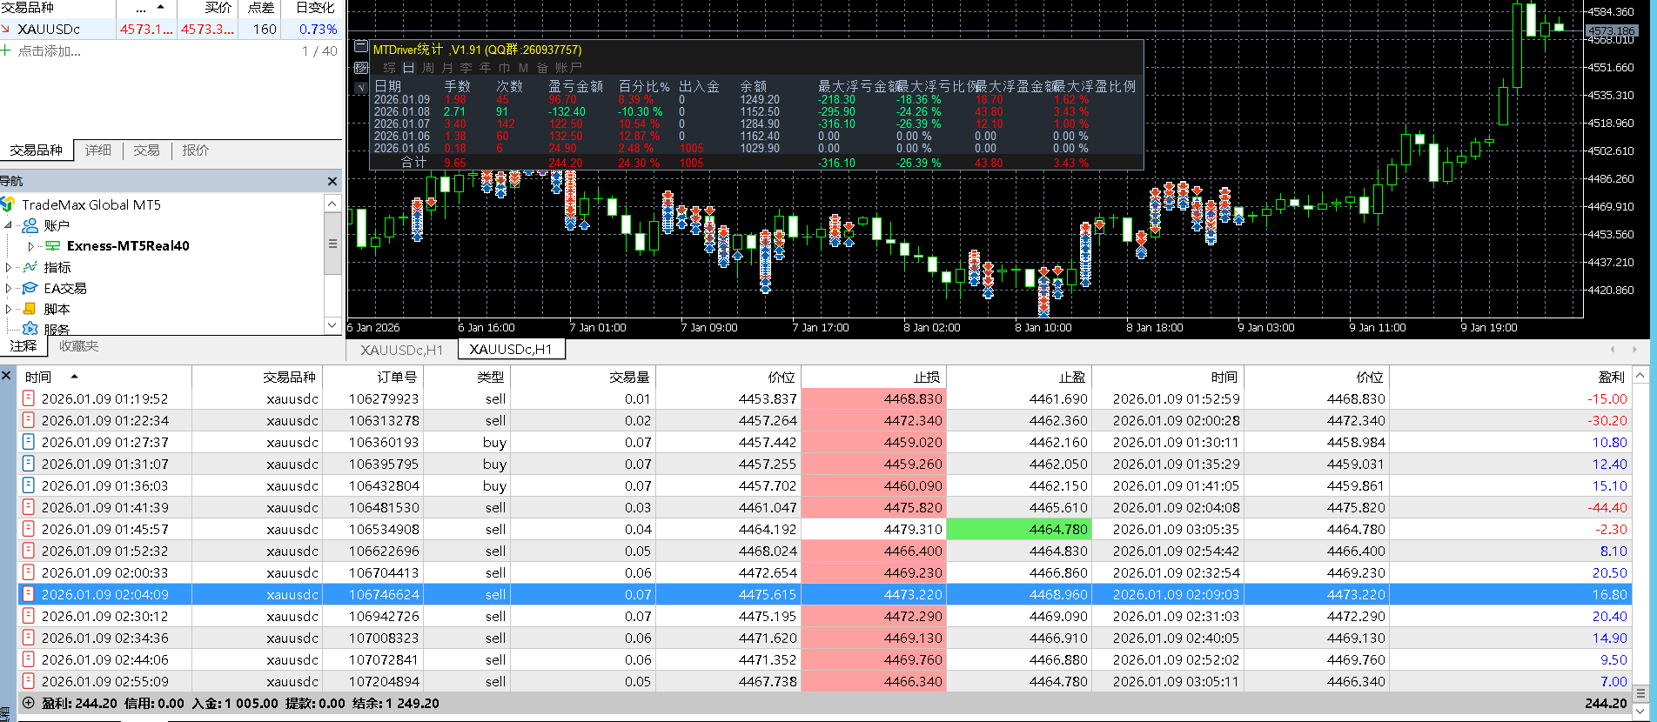Sort by the 时间 column sort arrow

[x=74, y=377]
